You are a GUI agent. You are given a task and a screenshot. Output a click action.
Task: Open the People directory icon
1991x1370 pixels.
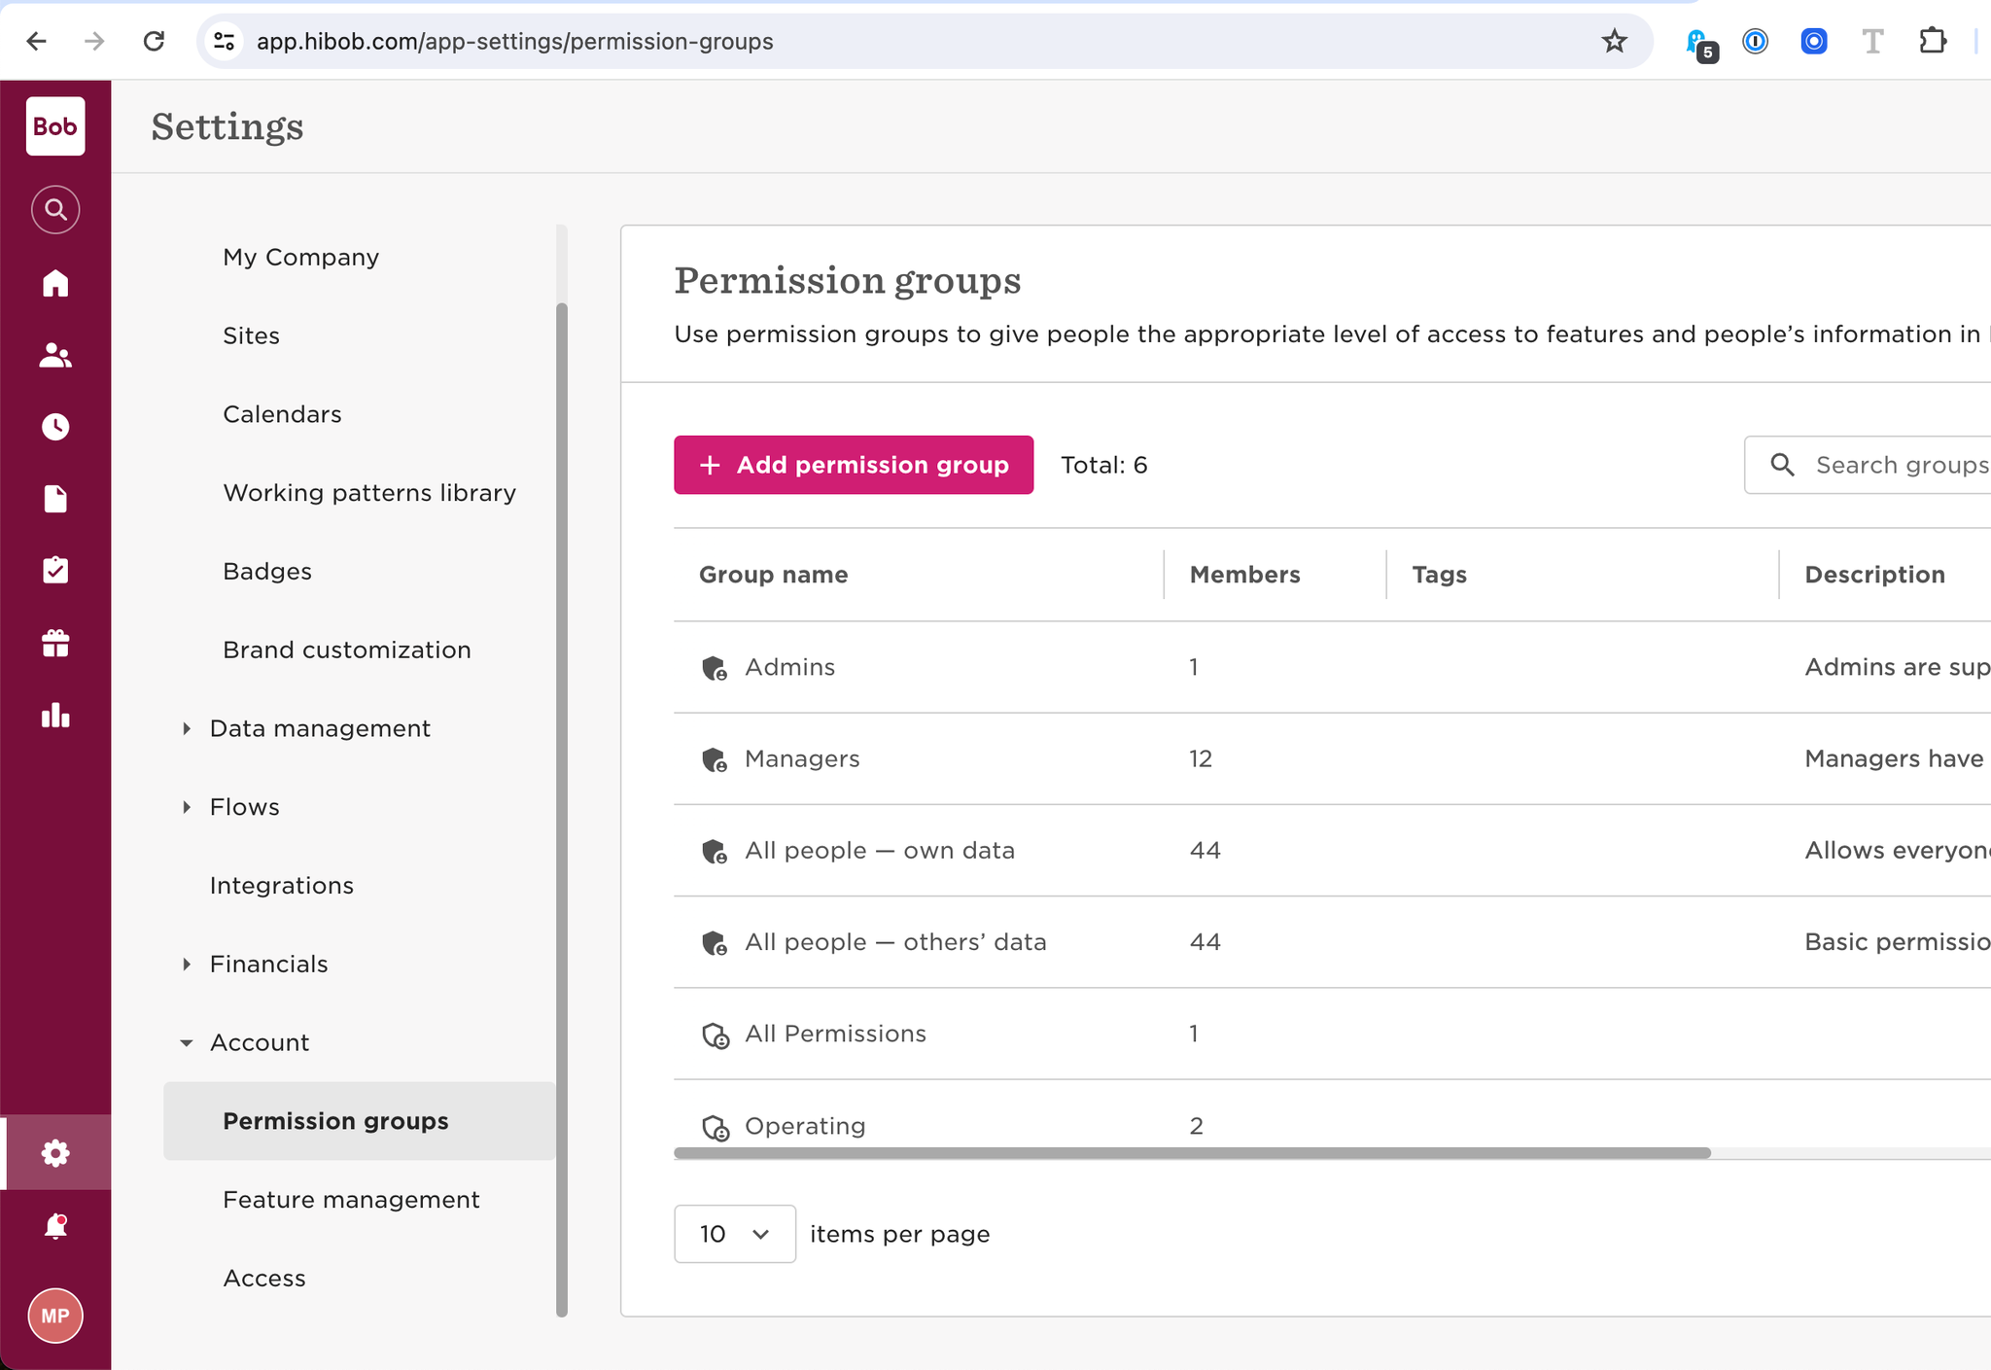(55, 356)
